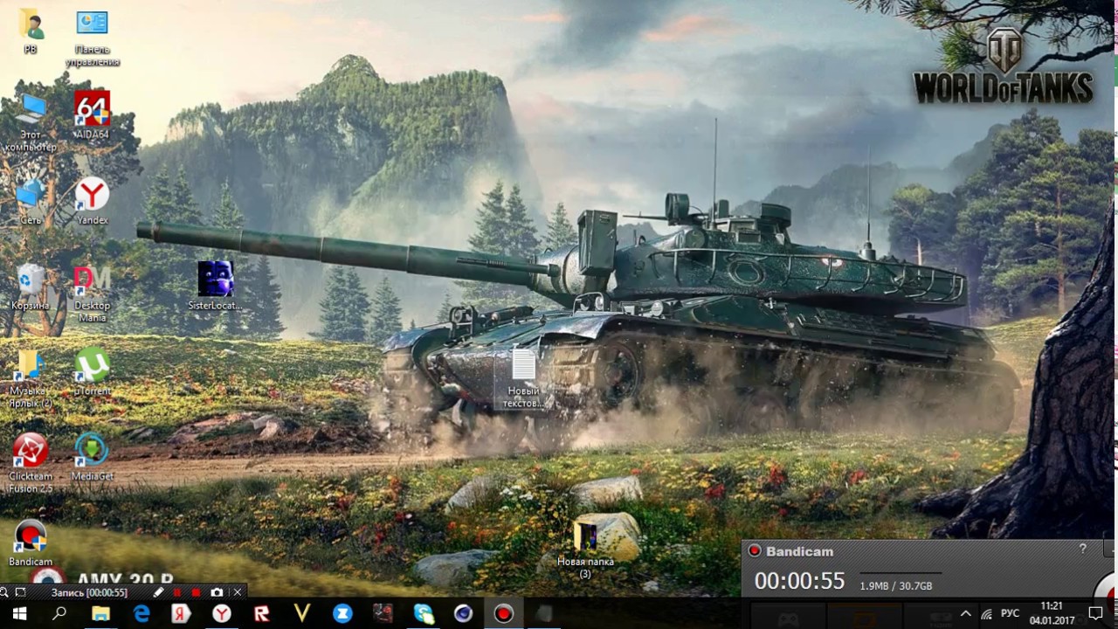Select the Сеть desktop icon

31,201
